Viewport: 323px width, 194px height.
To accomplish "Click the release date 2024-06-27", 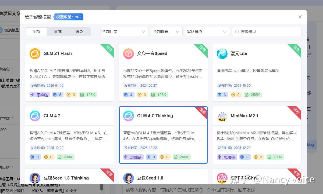I will tap(148, 86).
